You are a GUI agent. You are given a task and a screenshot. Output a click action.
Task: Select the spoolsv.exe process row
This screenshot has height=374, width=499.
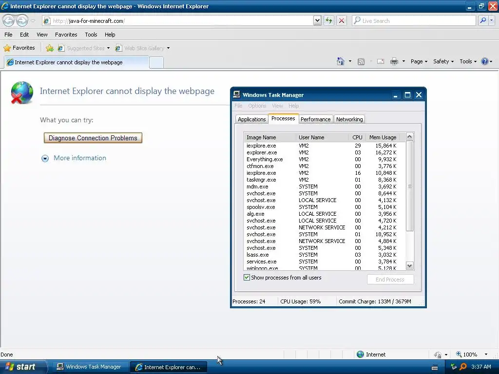pos(324,207)
